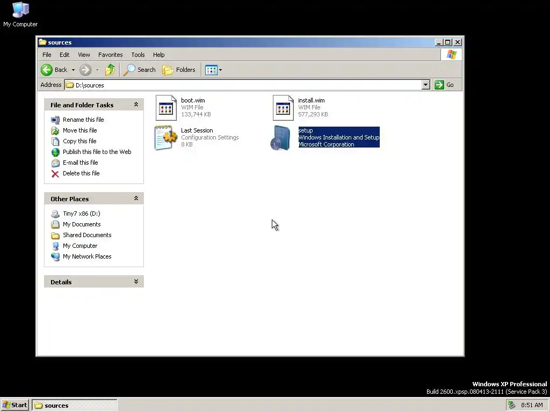This screenshot has height=412, width=550.
Task: Go to My Documents link
Action: click(82, 224)
